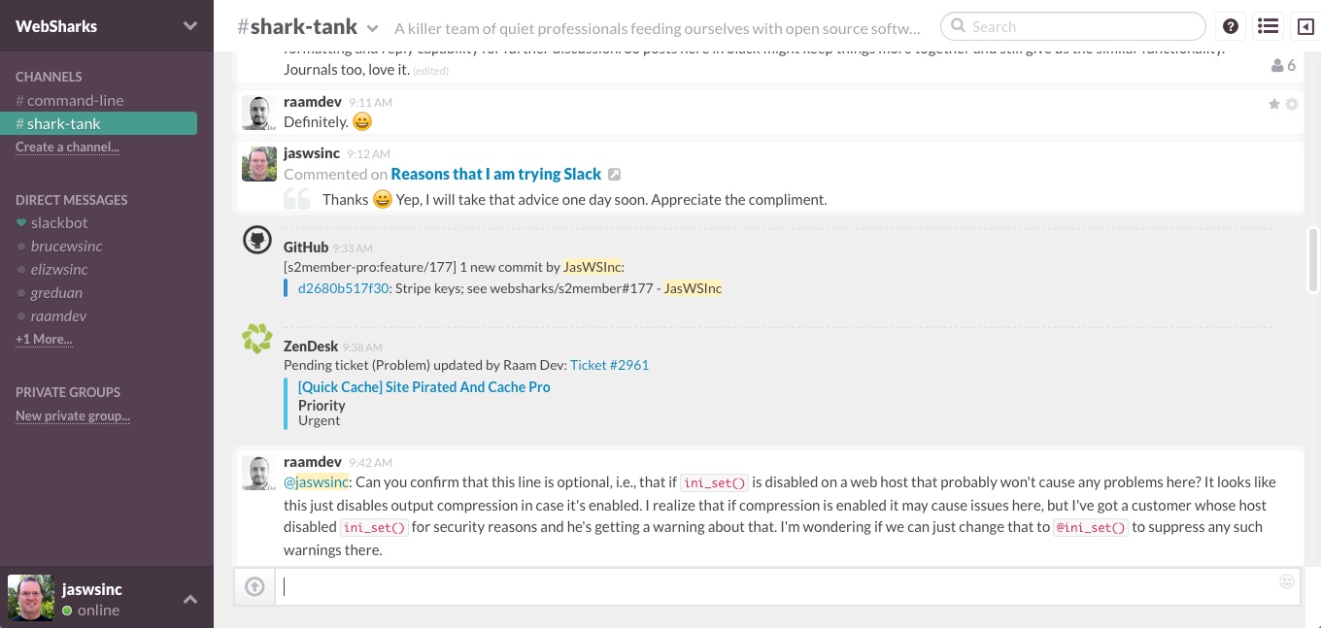Click the message pane scrollbar thumb
The image size is (1321, 628).
pos(1313,260)
